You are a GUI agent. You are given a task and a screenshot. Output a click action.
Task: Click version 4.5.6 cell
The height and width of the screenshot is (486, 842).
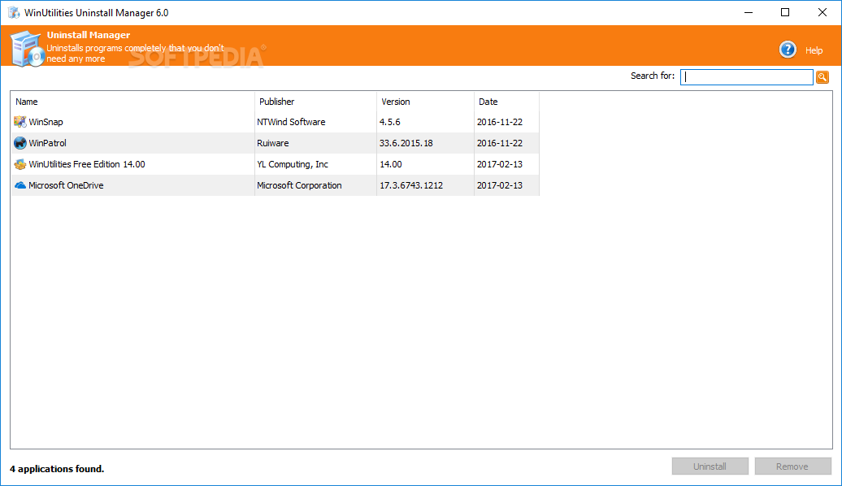(390, 122)
